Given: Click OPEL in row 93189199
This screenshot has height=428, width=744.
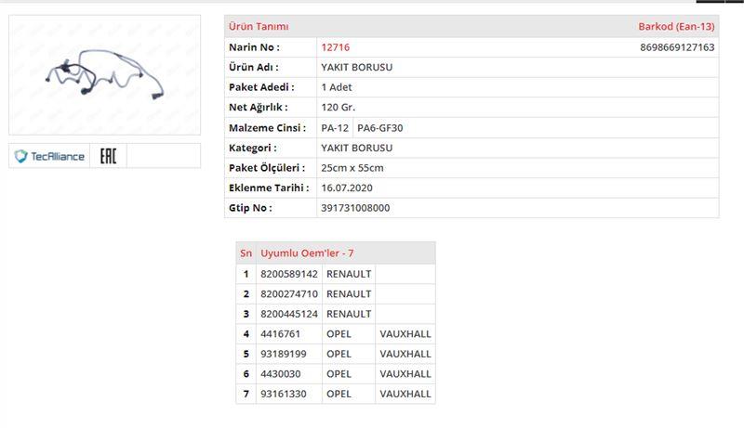Looking at the screenshot, I should point(339,354).
